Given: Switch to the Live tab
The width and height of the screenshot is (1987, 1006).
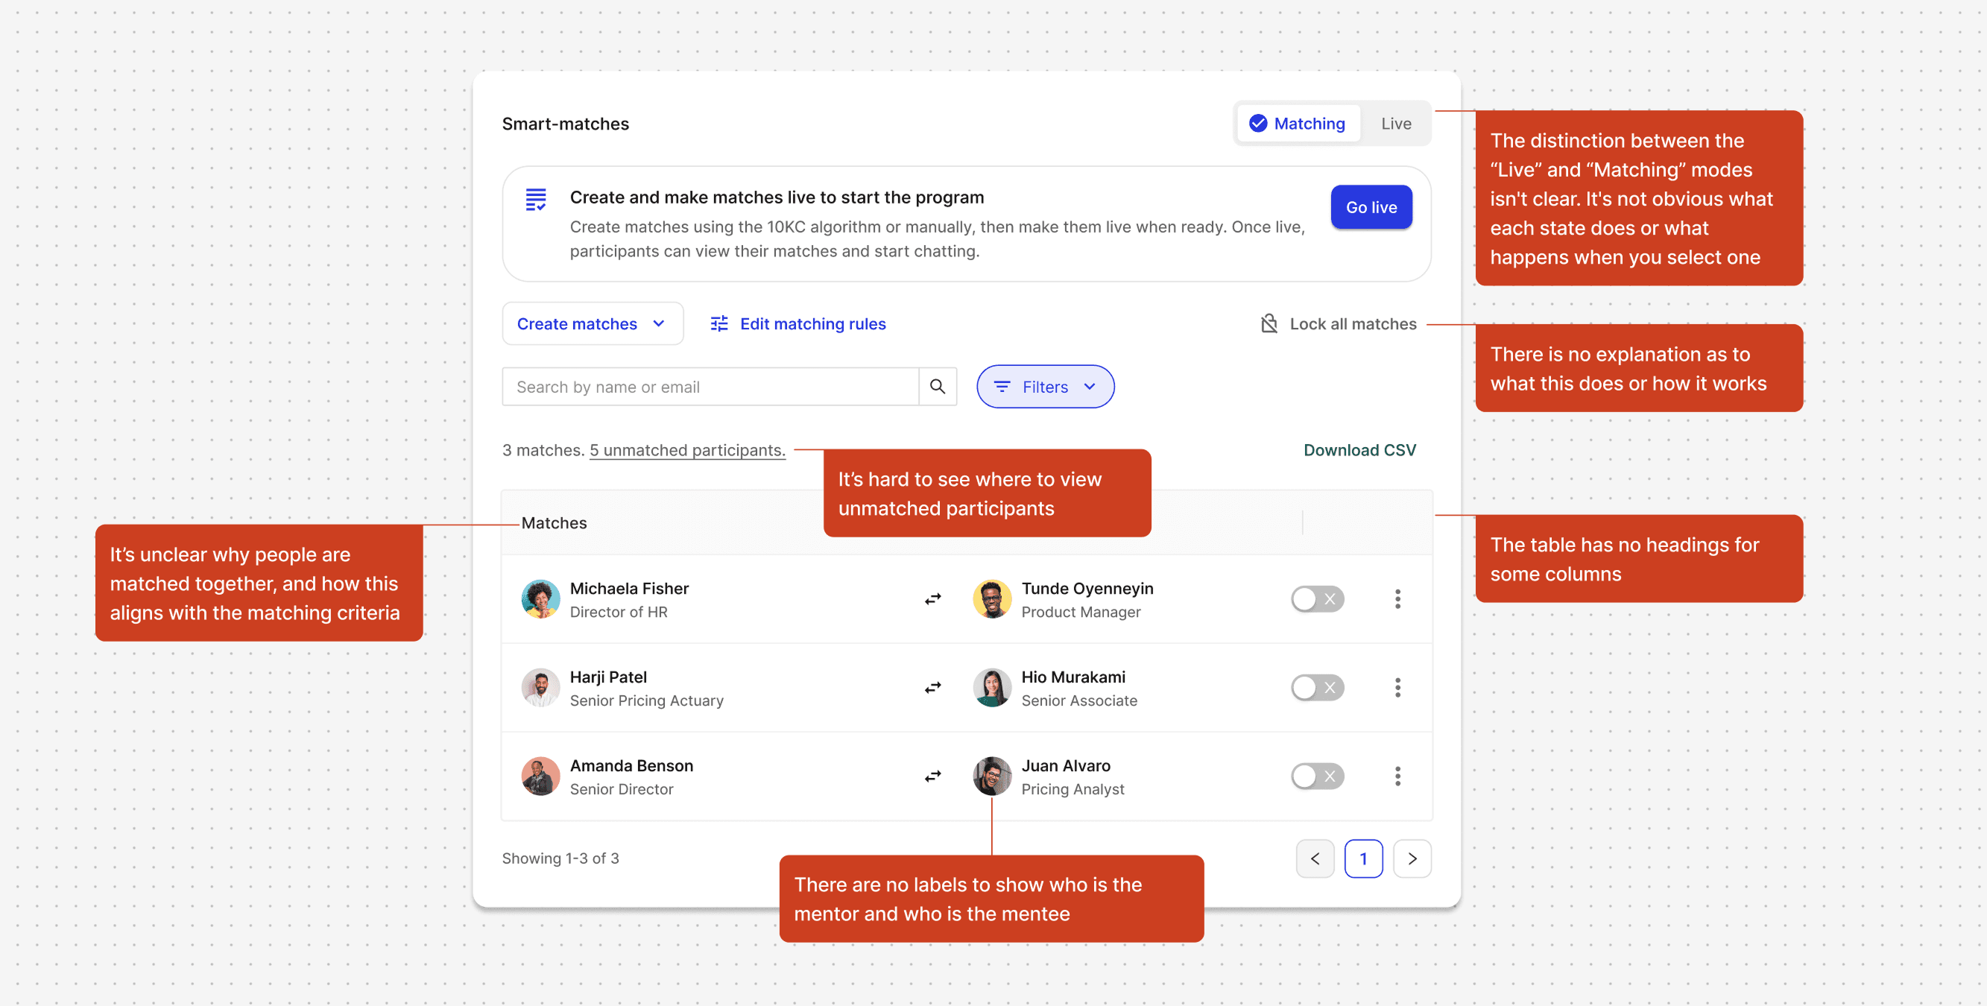Looking at the screenshot, I should click(1395, 124).
